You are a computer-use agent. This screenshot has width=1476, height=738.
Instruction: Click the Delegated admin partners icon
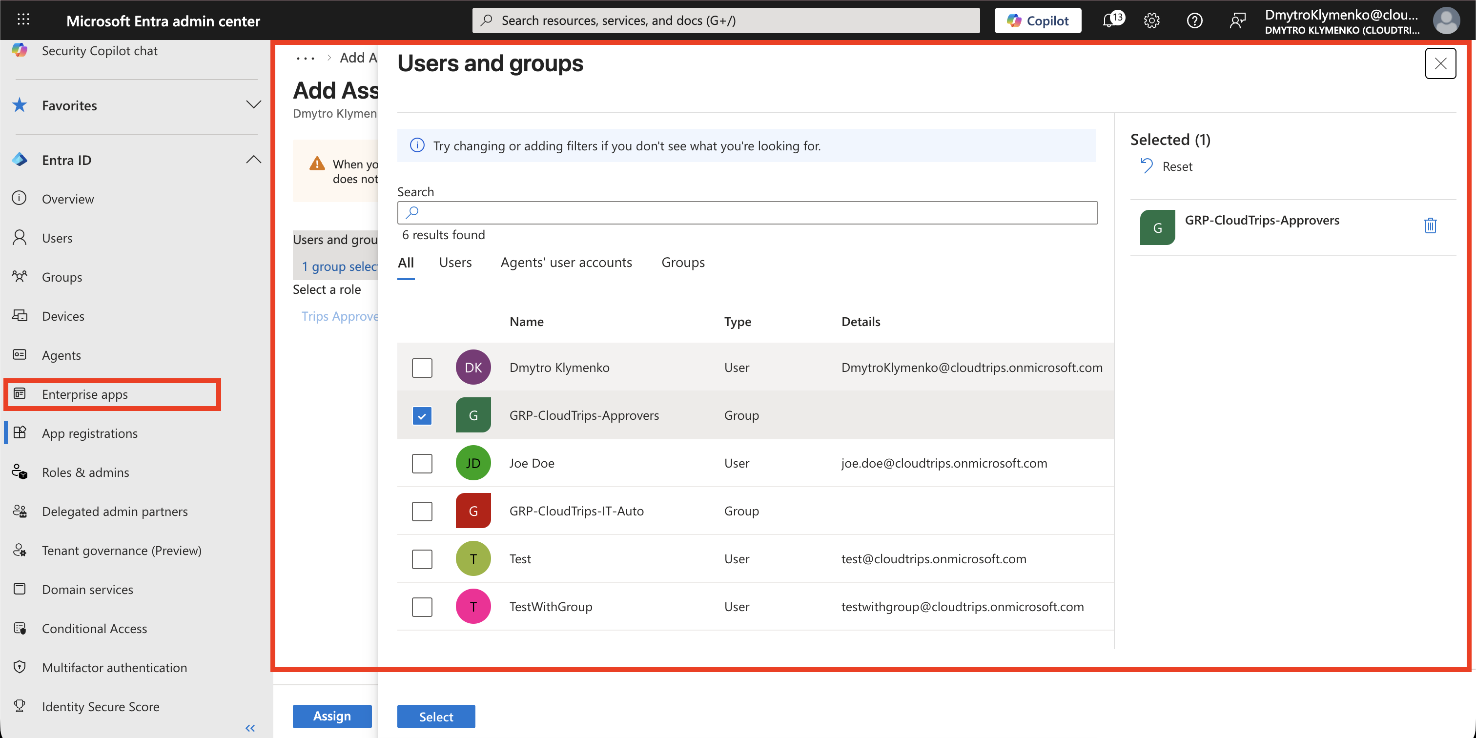20,511
